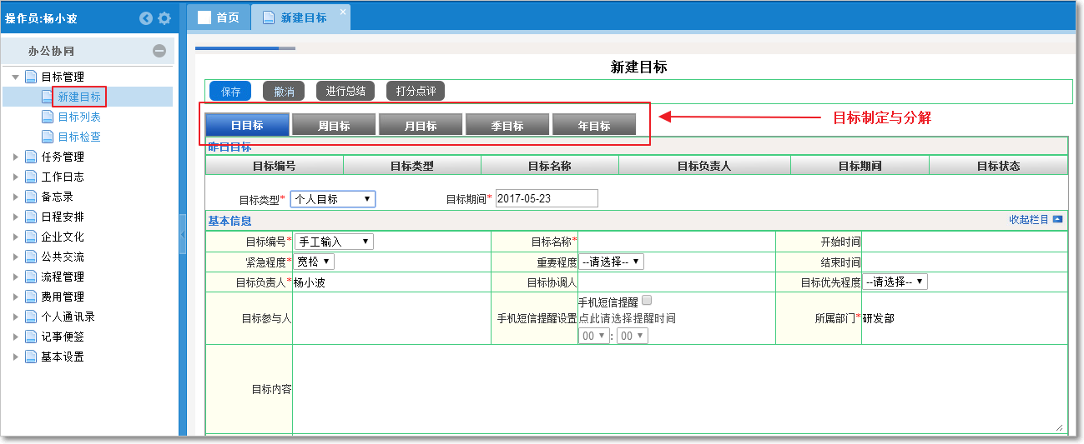Click the back arrow icon beside operator name

point(146,17)
